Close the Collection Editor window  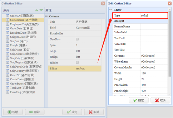(x=103, y=3)
